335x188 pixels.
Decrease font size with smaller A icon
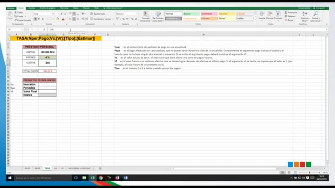tap(65, 14)
